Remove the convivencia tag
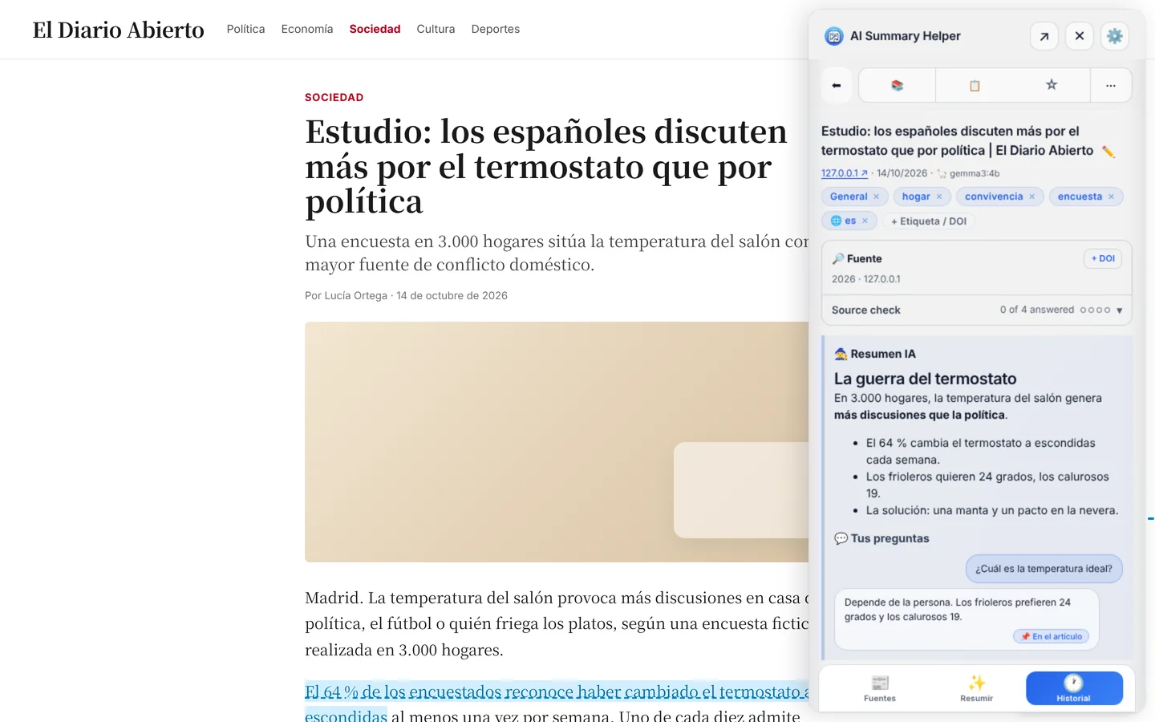1155x722 pixels. 1032,197
